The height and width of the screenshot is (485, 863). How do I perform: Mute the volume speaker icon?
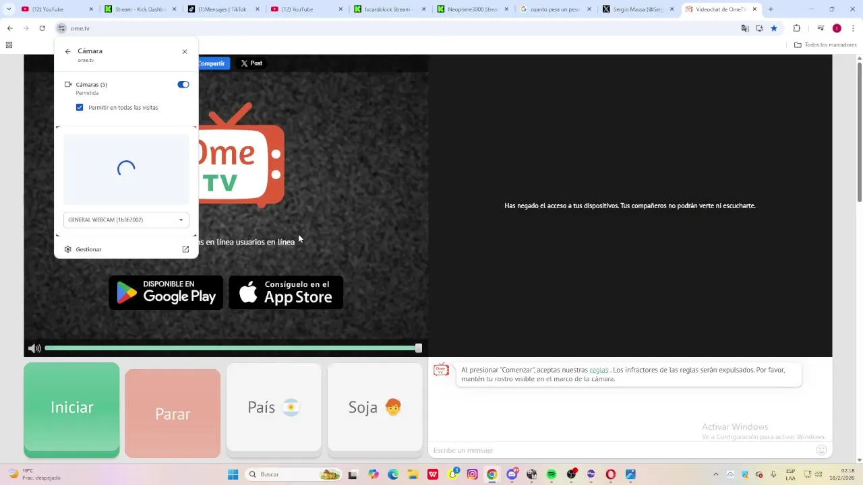pyautogui.click(x=34, y=348)
